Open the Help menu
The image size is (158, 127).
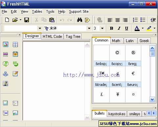point(62,11)
